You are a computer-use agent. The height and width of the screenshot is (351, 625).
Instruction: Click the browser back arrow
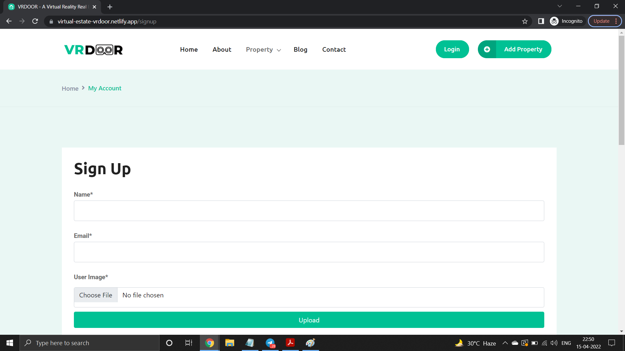point(9,21)
